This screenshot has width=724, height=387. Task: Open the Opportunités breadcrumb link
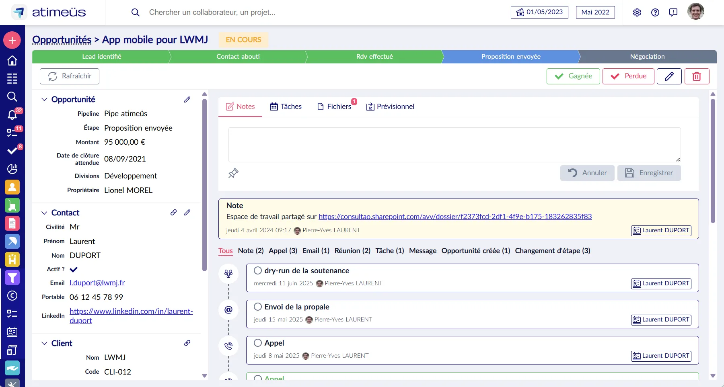[62, 40]
